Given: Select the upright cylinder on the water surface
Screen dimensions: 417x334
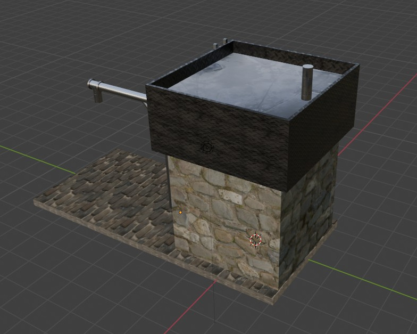Looking at the screenshot, I should point(307,82).
